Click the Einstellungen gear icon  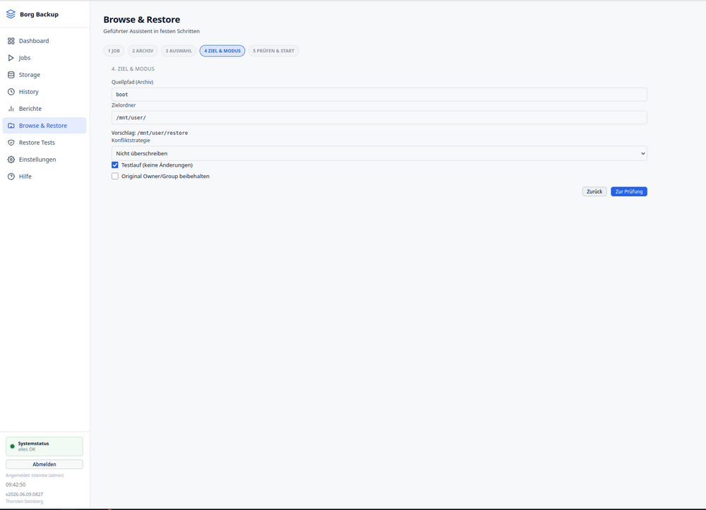(x=11, y=160)
